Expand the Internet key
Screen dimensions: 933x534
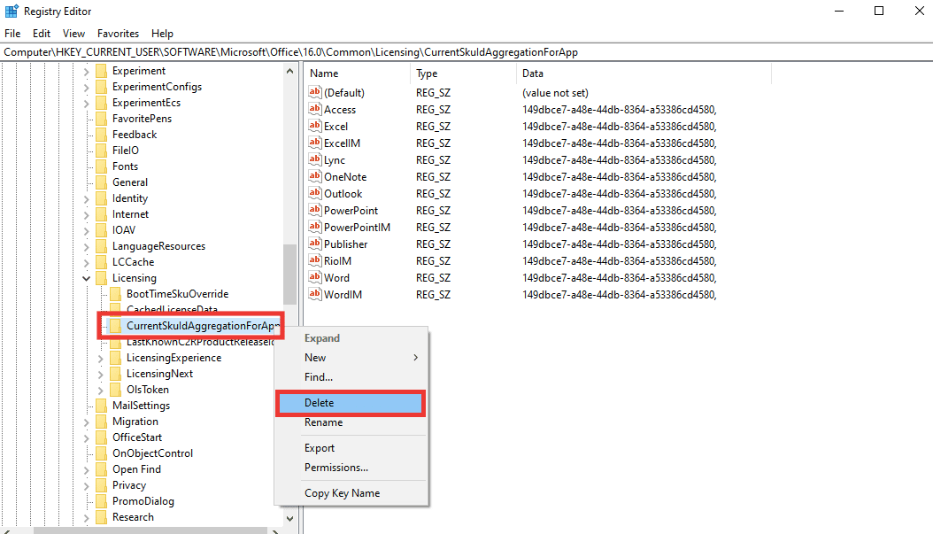(x=86, y=215)
